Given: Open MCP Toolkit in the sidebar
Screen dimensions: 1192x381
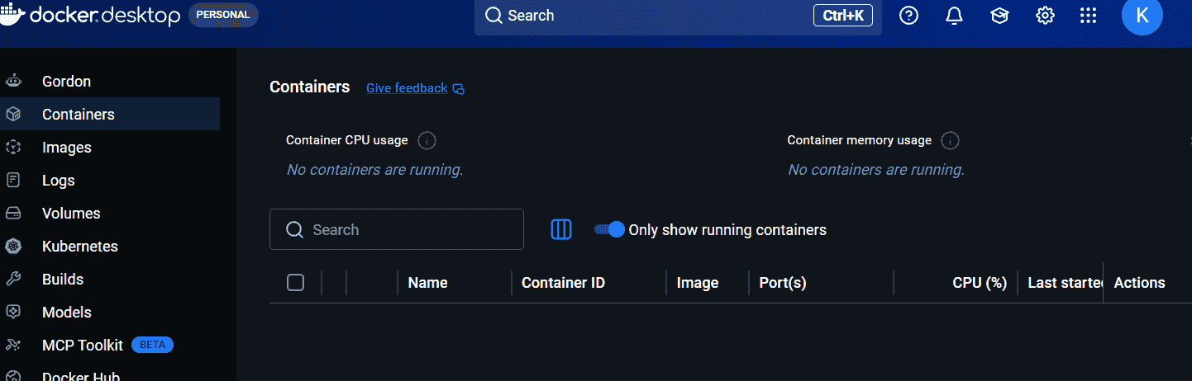Looking at the screenshot, I should pyautogui.click(x=110, y=345).
